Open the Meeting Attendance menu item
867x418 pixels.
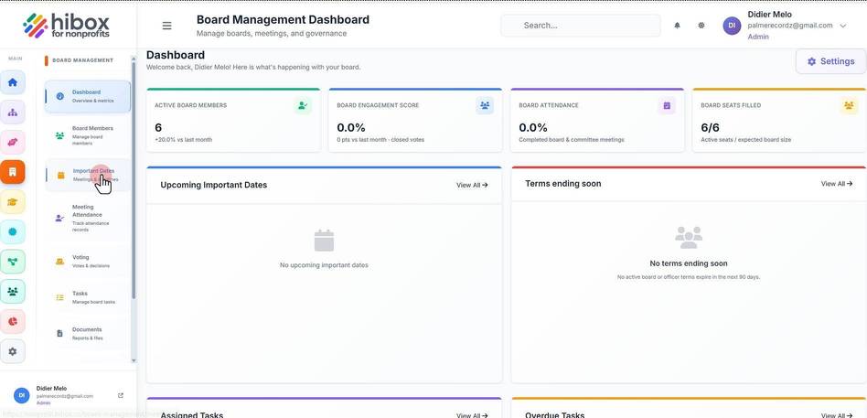click(88, 218)
